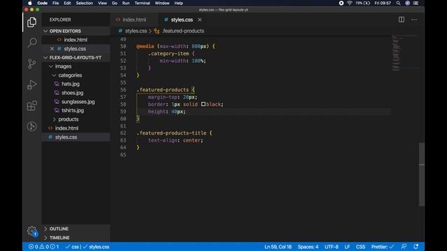Open the Help menu
The width and height of the screenshot is (447, 251).
179,3
